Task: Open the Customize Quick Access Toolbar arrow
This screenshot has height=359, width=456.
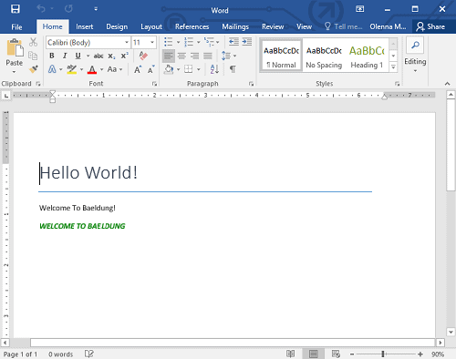Action: [x=96, y=9]
